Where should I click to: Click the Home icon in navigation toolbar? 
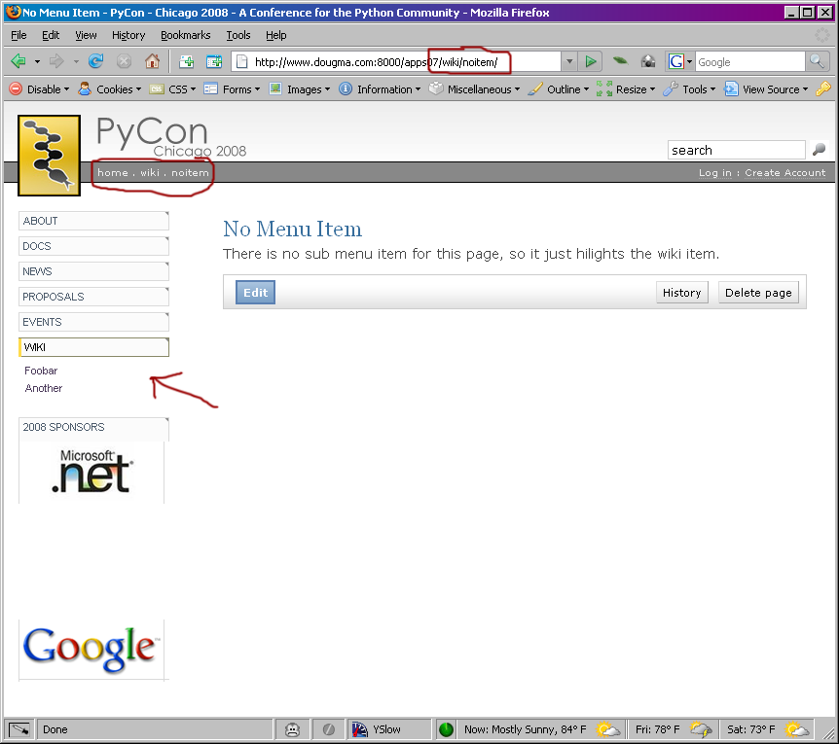152,61
